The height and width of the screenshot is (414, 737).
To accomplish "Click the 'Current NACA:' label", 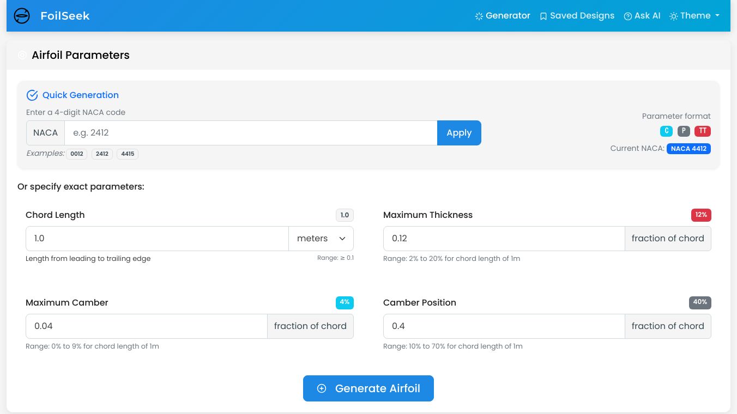I will coord(637,149).
